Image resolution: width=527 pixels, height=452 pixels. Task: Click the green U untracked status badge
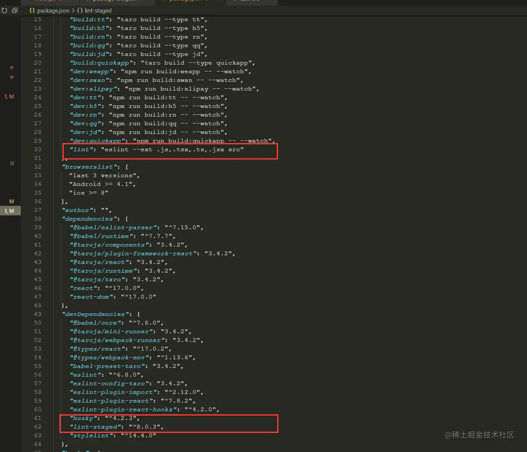click(x=12, y=163)
